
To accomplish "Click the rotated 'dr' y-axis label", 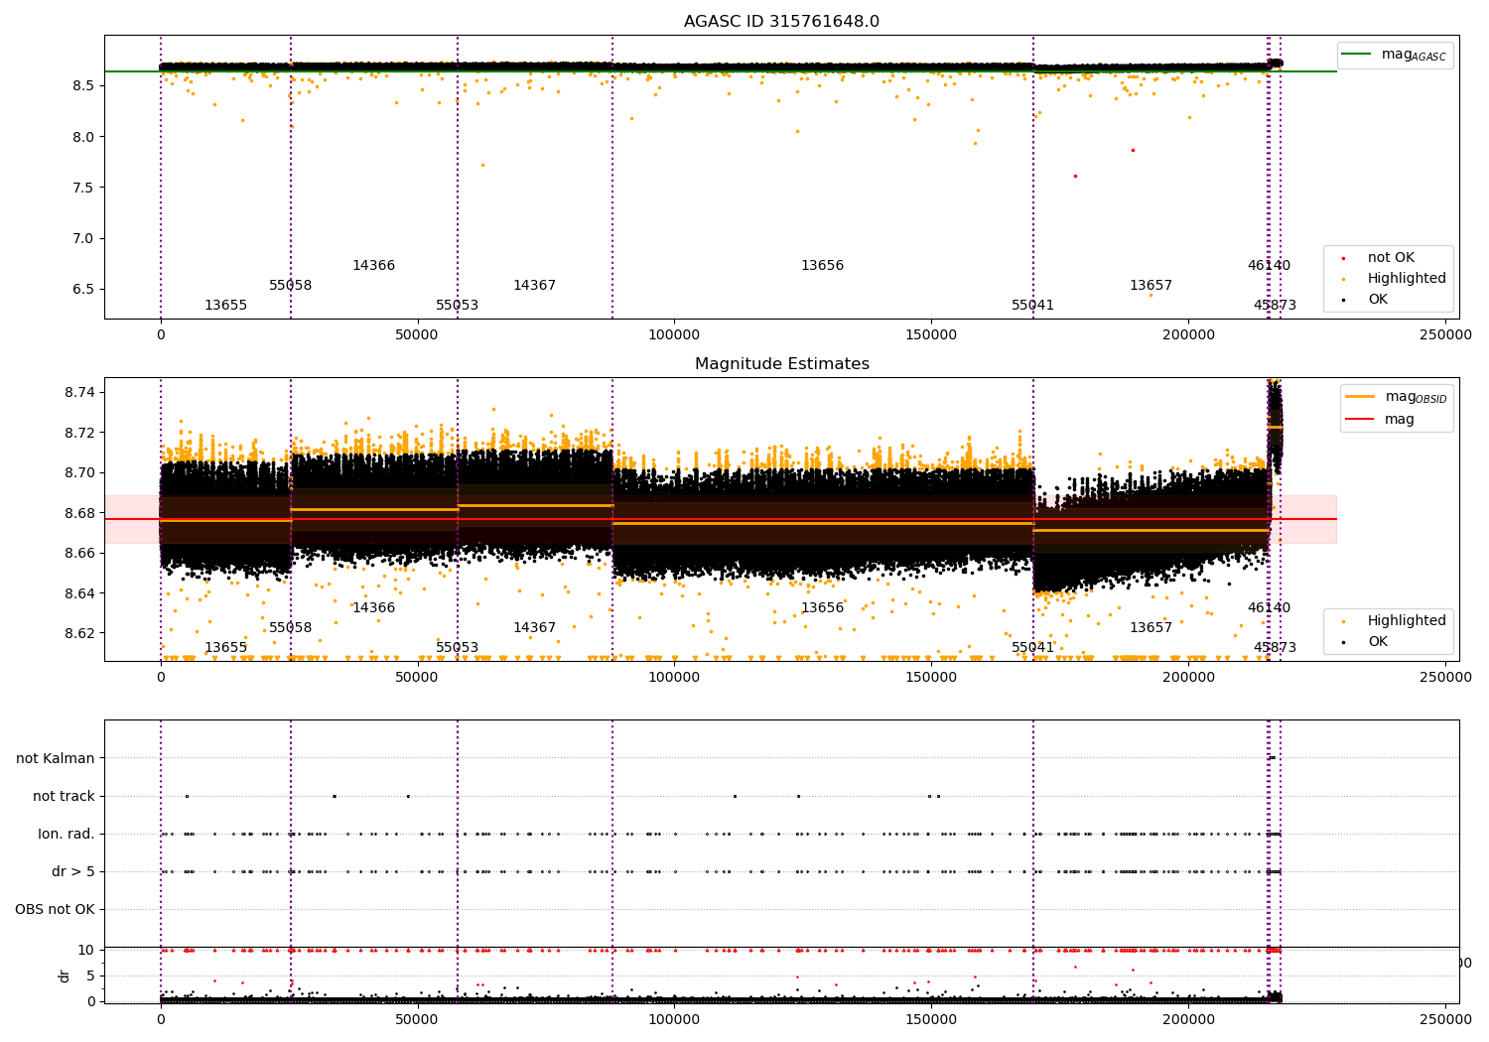I will 65,976.
